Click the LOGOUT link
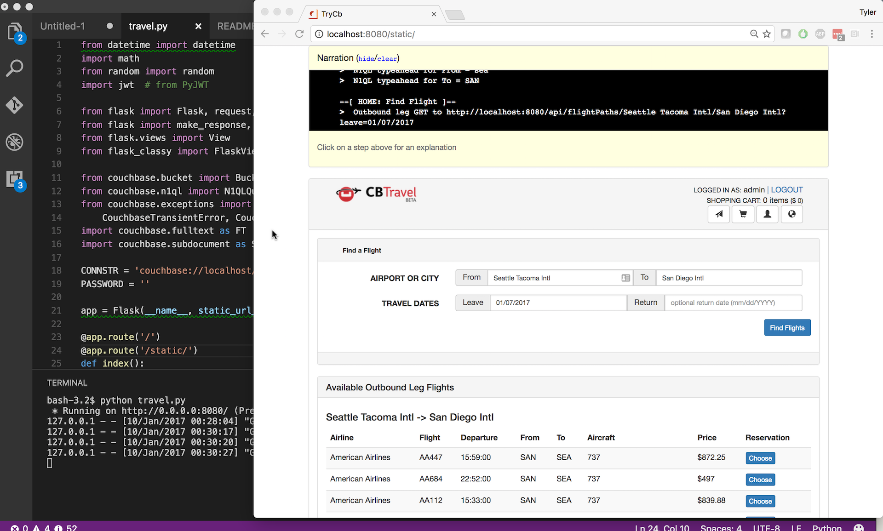 787,189
